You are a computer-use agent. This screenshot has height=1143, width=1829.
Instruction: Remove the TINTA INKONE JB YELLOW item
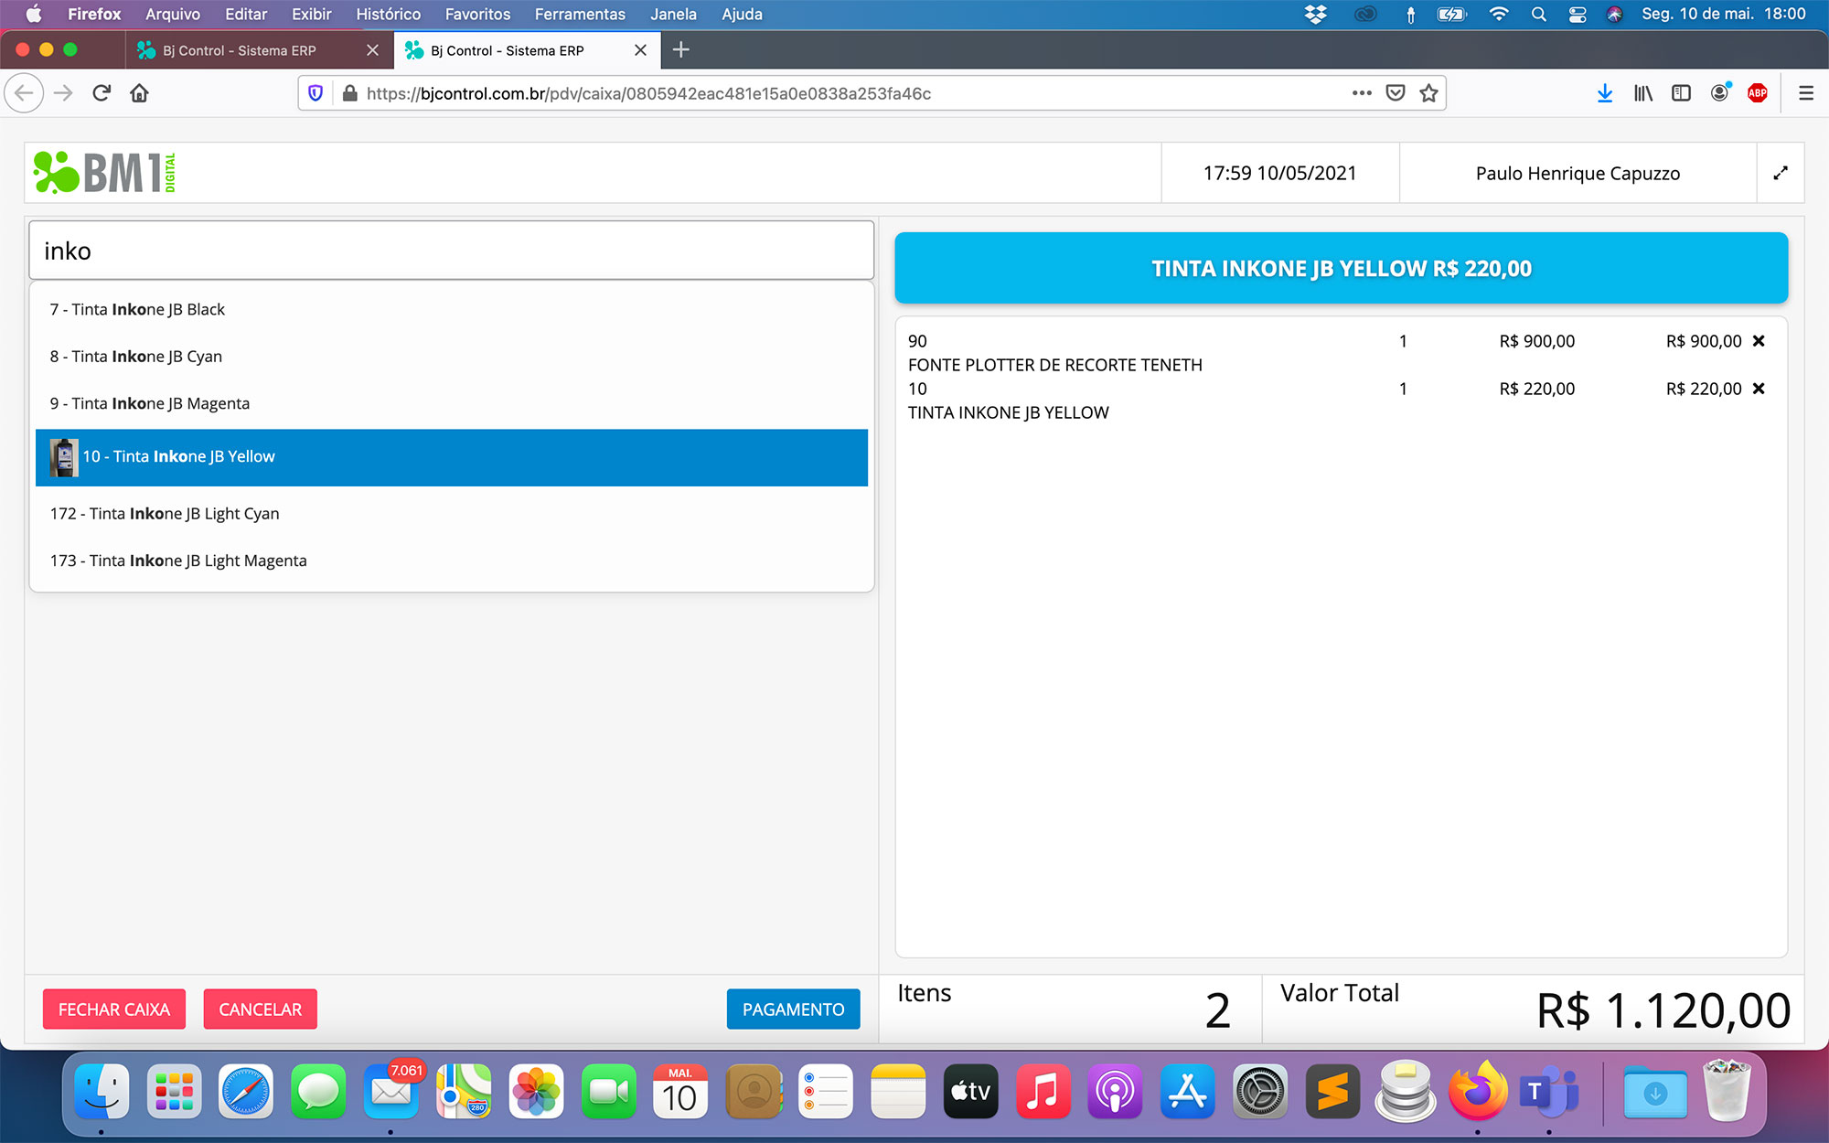(x=1758, y=389)
